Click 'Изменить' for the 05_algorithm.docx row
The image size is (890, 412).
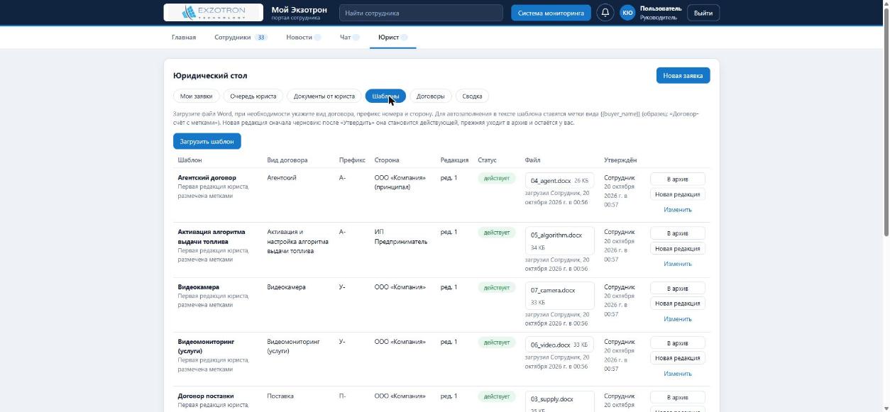[x=678, y=264]
